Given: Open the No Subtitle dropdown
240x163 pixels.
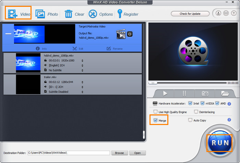Looking at the screenshot, I should click(x=82, y=71).
